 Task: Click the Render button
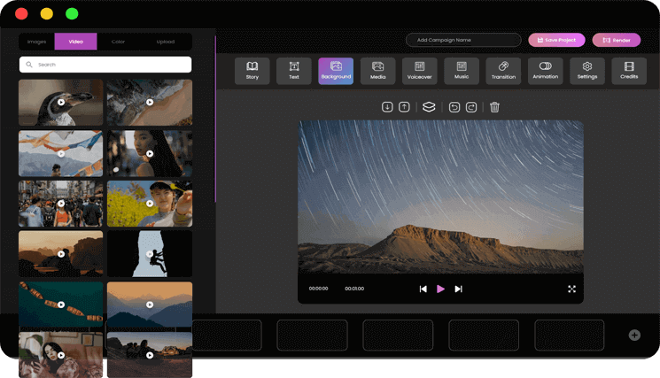click(x=617, y=40)
